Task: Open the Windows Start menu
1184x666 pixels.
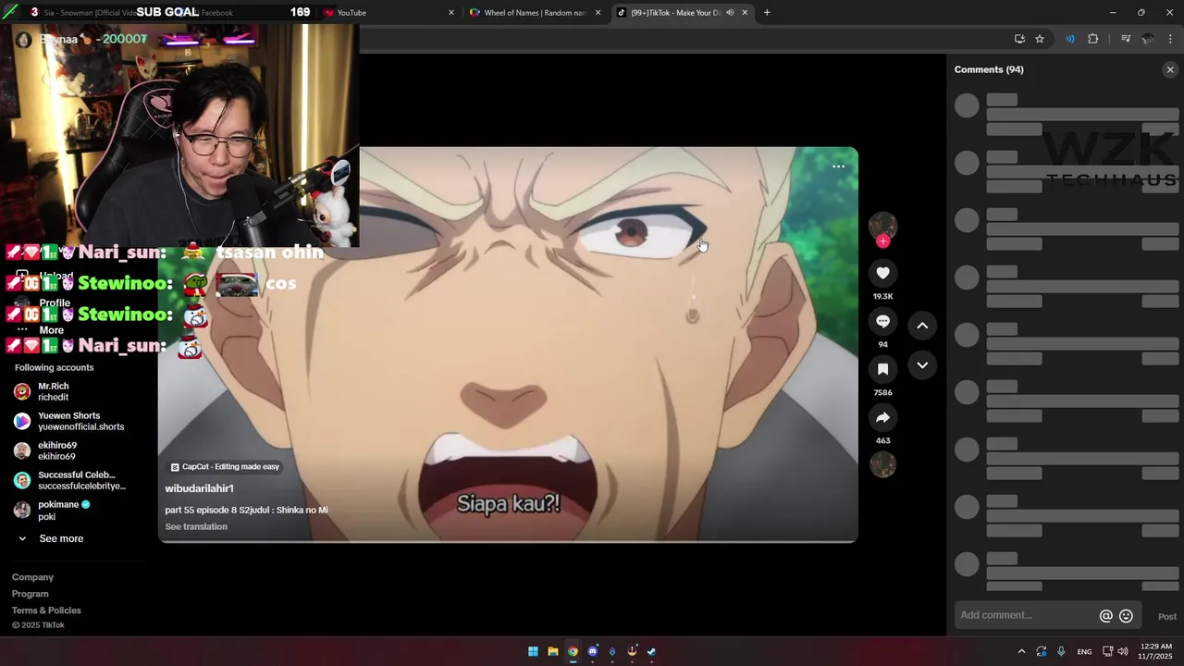Action: [533, 651]
